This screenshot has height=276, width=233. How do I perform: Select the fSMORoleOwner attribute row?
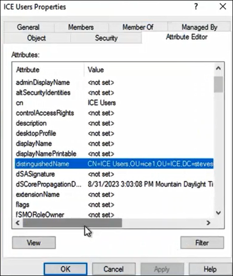114,215
